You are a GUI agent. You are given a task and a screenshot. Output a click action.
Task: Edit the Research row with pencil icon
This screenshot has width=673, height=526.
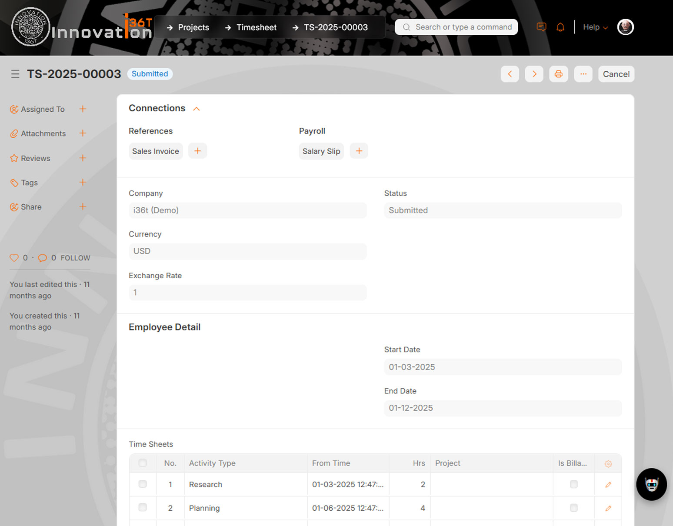608,485
